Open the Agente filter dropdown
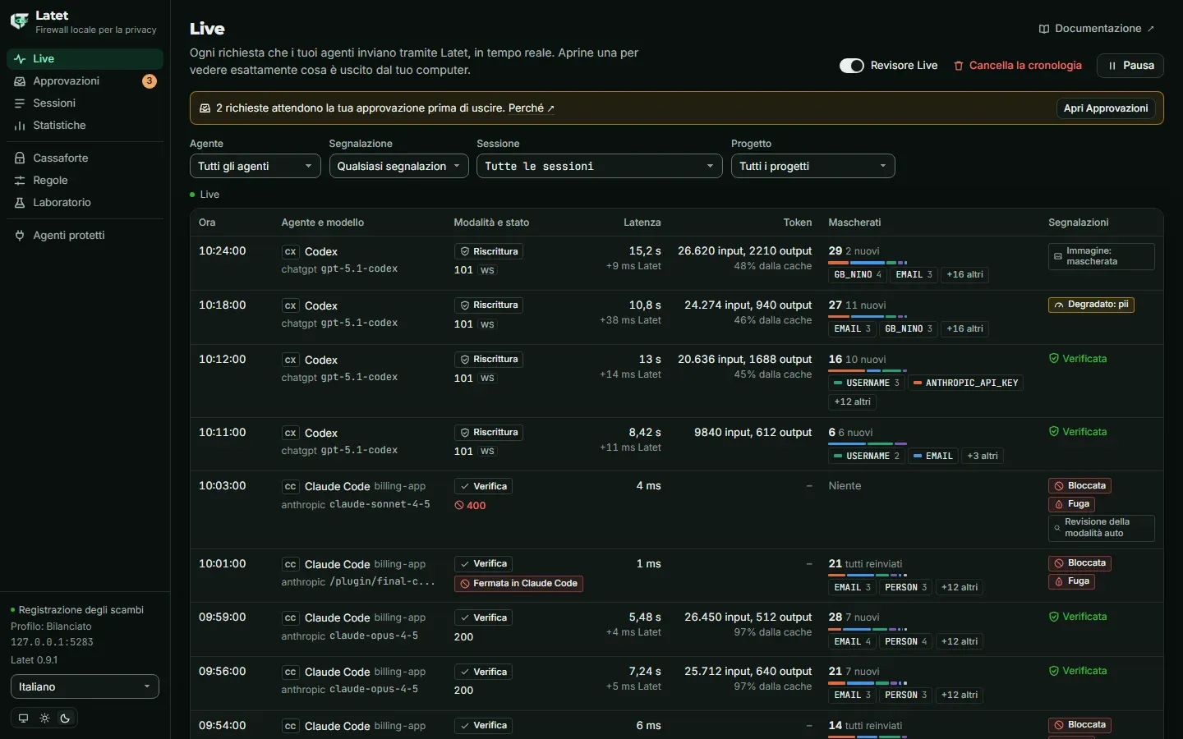 [255, 166]
